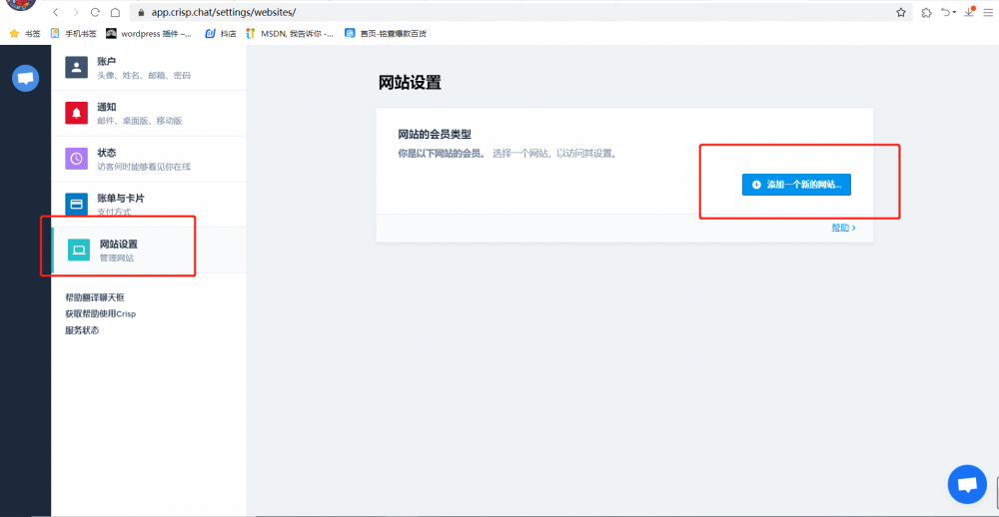This screenshot has height=517, width=999.
Task: Open the wordpress 插件 bookmark
Action: (149, 34)
